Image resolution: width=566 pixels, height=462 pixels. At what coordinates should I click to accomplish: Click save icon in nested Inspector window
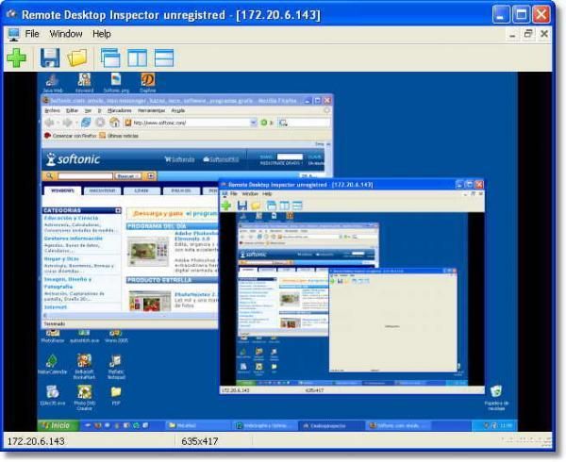(242, 206)
